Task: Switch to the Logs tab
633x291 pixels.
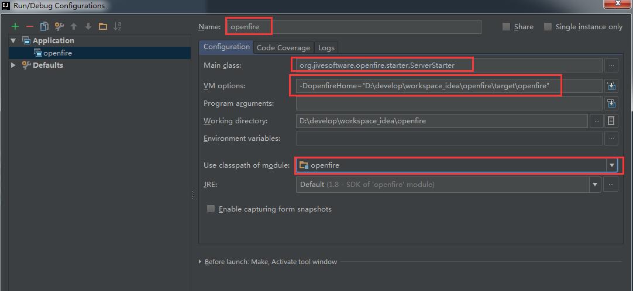Action: [326, 47]
